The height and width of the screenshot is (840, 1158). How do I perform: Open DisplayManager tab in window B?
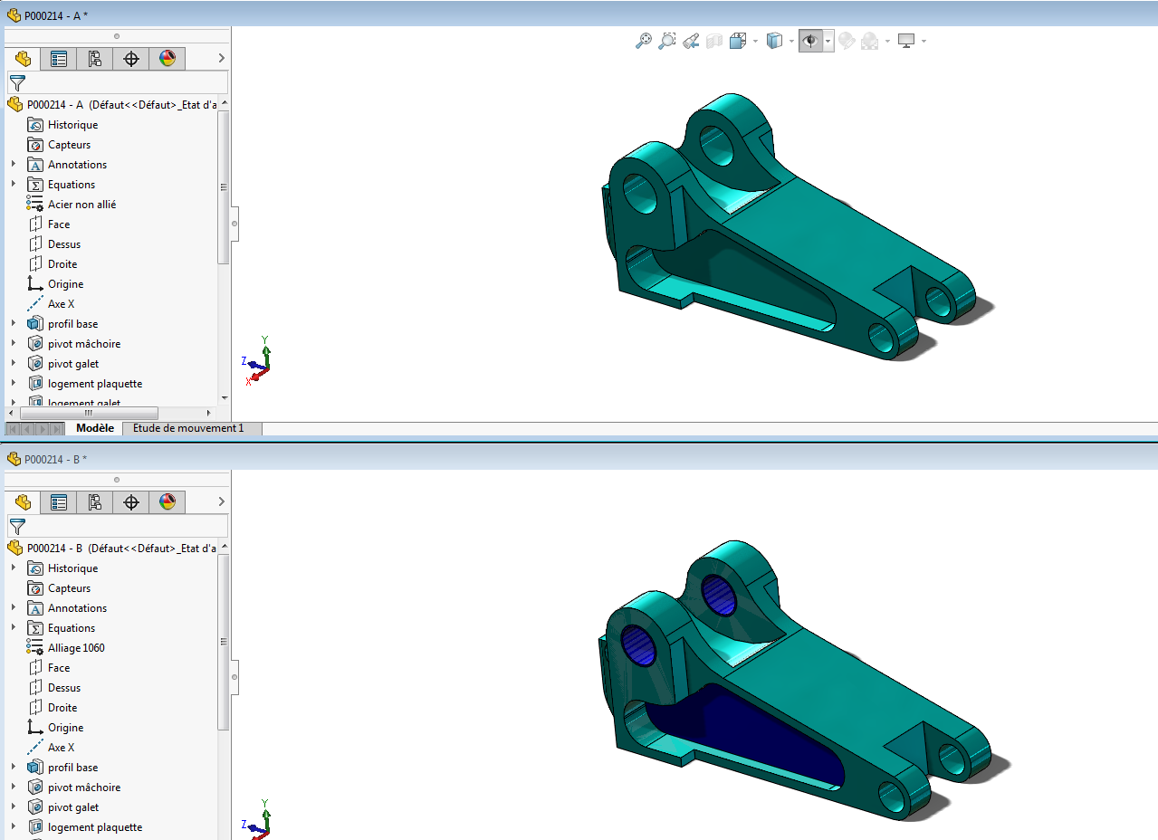coord(167,502)
